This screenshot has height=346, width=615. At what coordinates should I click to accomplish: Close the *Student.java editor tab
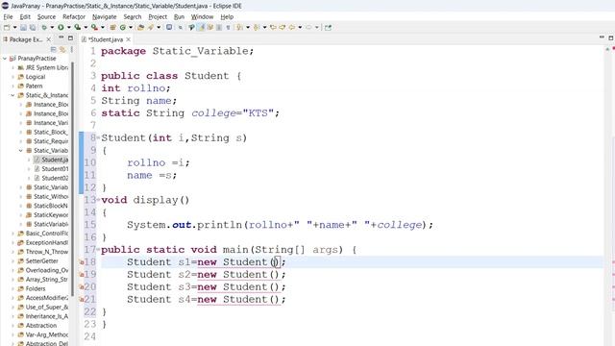pyautogui.click(x=128, y=39)
